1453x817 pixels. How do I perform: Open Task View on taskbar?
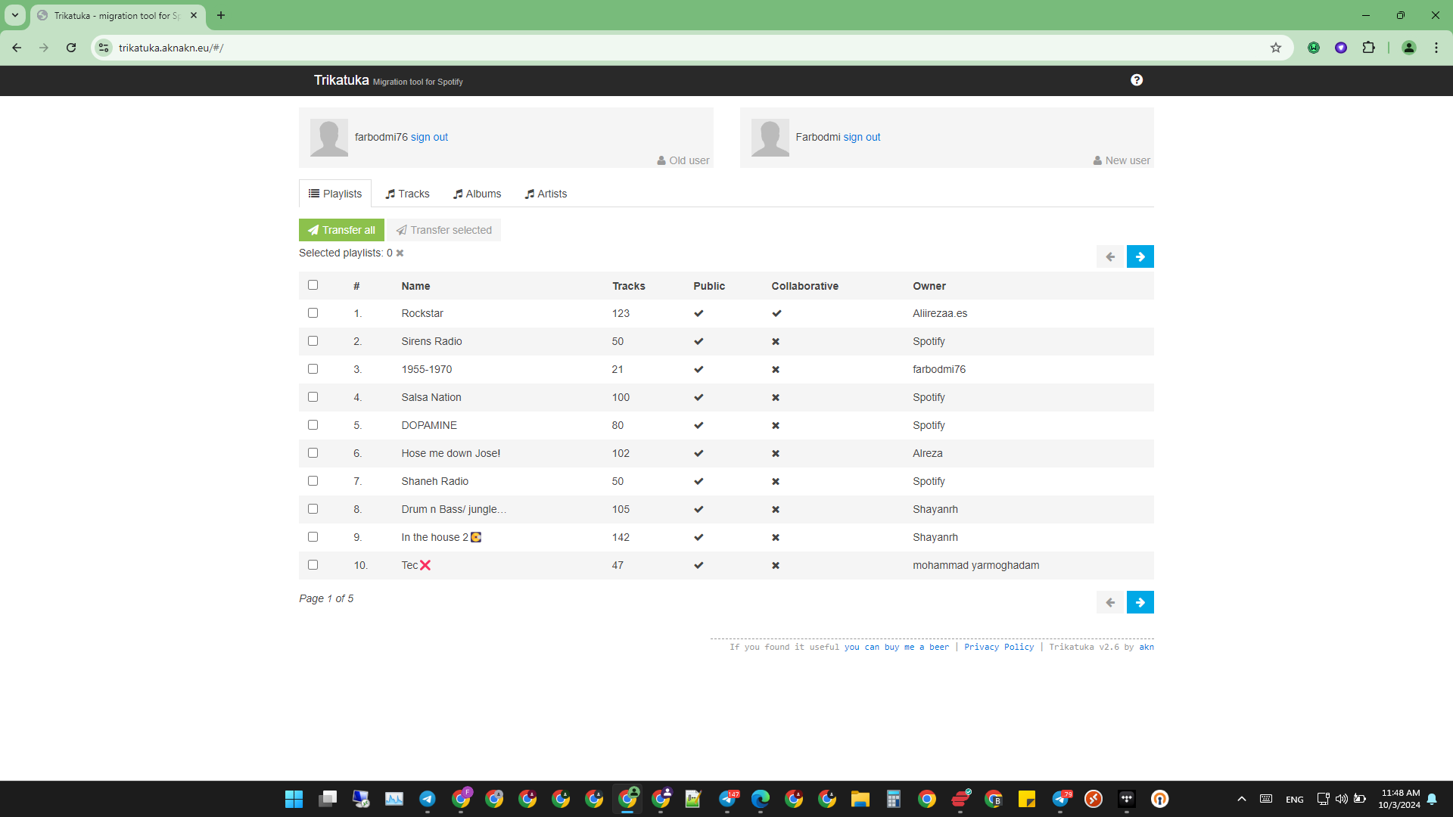327,799
